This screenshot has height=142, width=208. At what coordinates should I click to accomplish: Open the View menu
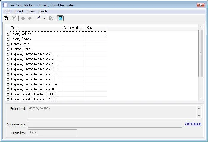[31, 11]
